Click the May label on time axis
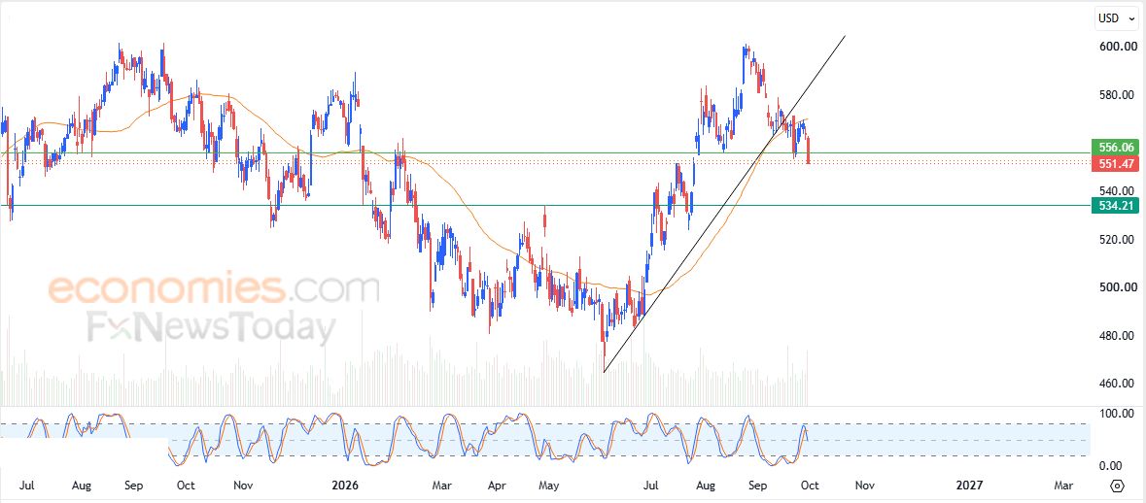1146x503 pixels. [x=549, y=485]
